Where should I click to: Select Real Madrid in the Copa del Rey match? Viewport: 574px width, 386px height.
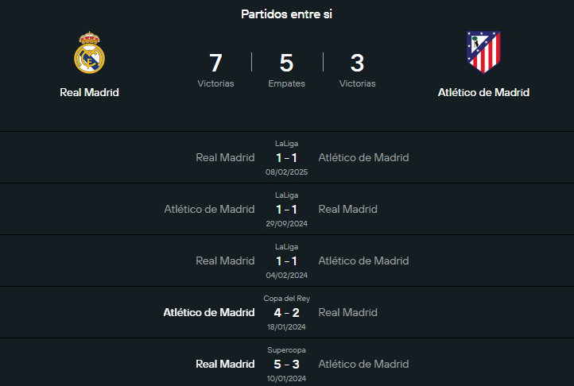pos(347,312)
